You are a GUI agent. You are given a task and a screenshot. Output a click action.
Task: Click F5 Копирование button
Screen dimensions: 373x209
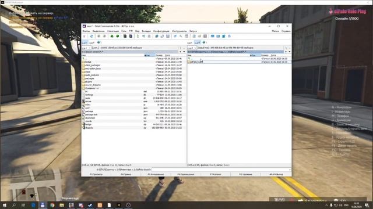[x=156, y=174]
